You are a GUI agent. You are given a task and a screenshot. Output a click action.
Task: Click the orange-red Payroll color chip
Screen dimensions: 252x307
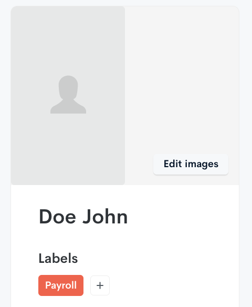pos(61,285)
